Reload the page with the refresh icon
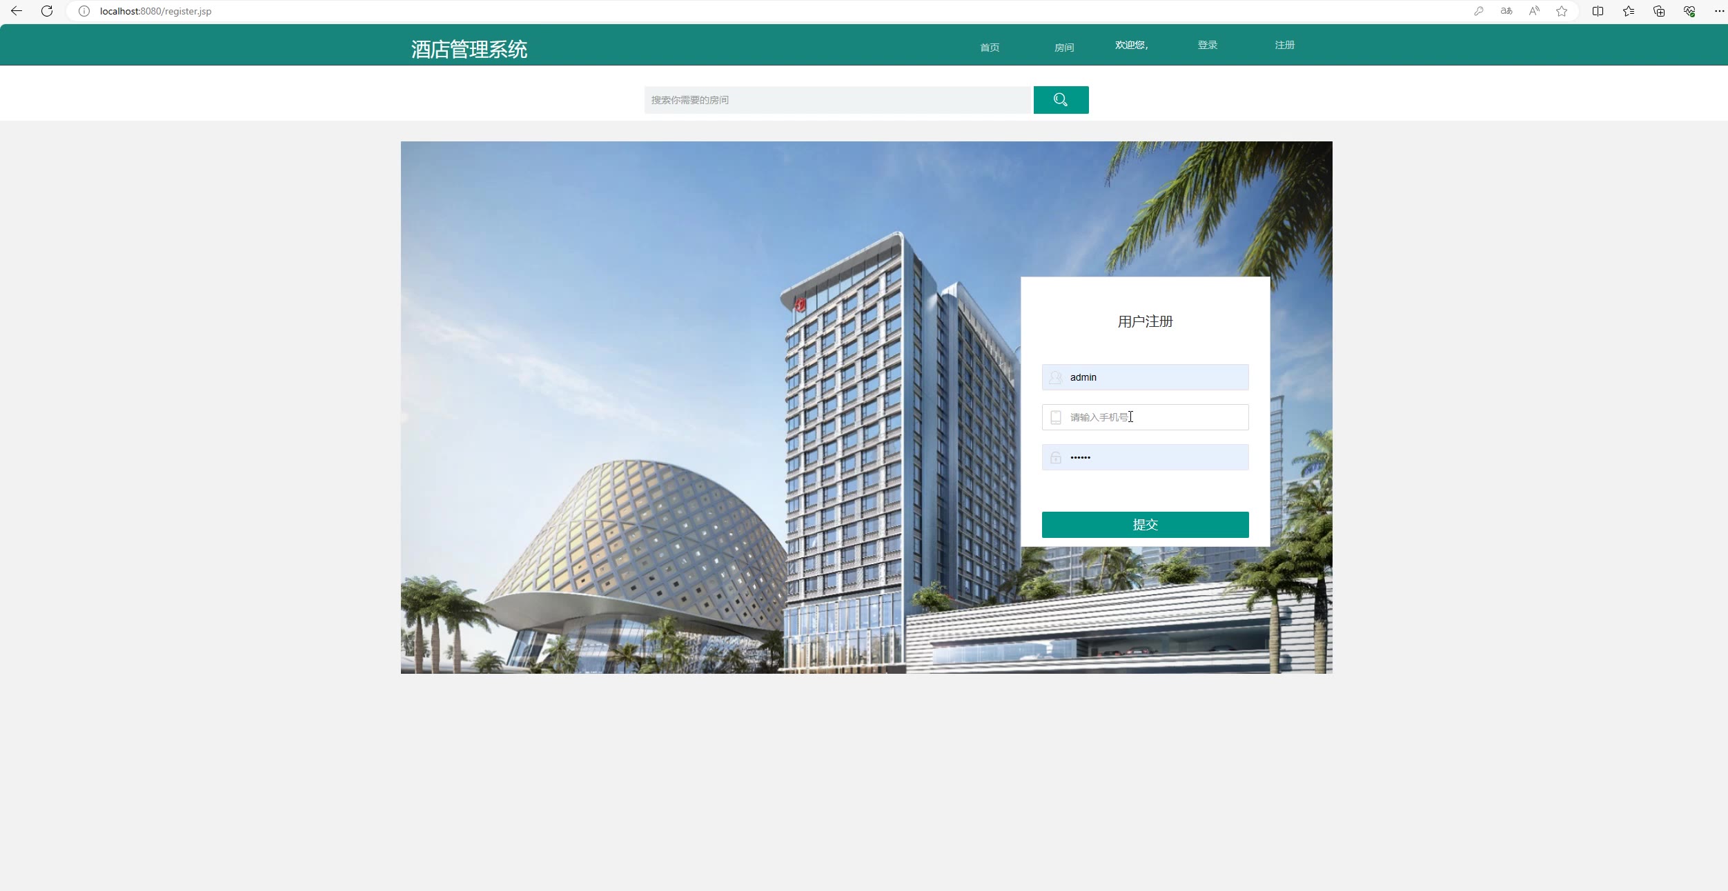Viewport: 1728px width, 891px height. (47, 11)
